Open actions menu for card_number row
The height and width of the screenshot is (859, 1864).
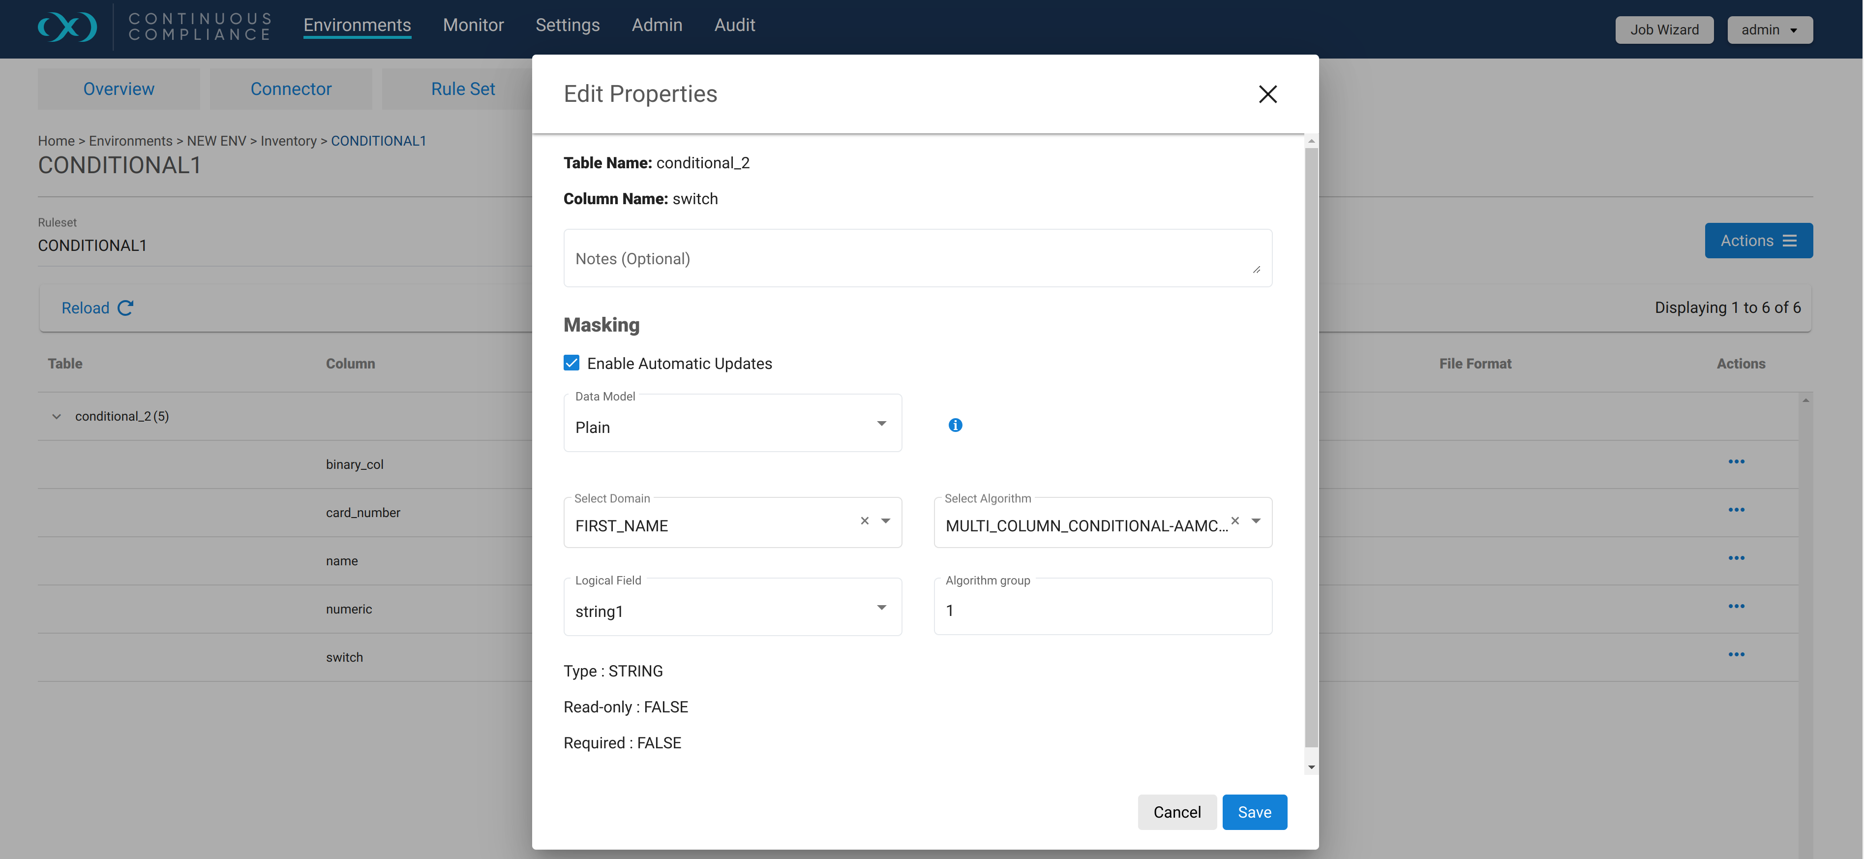point(1736,510)
